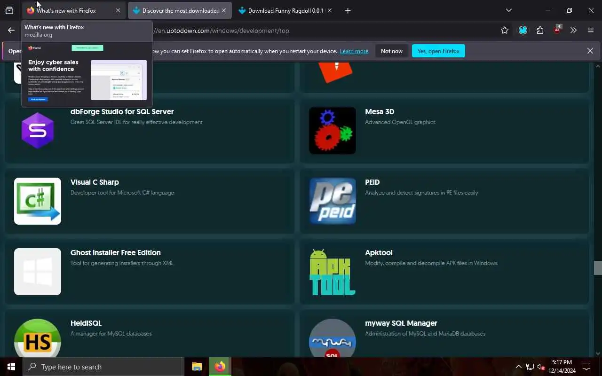The height and width of the screenshot is (376, 602).
Task: Open the Apktool android icon
Action: (x=333, y=272)
